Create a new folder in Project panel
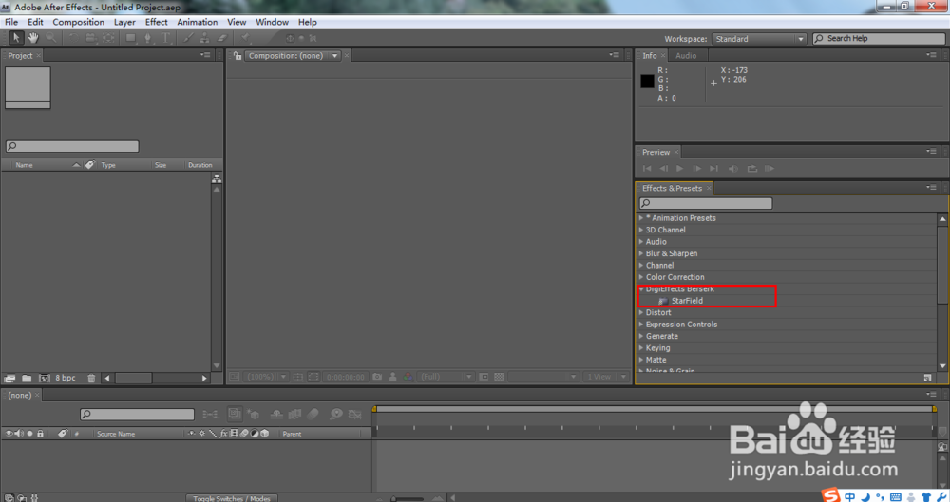The height and width of the screenshot is (502, 950). coord(27,379)
